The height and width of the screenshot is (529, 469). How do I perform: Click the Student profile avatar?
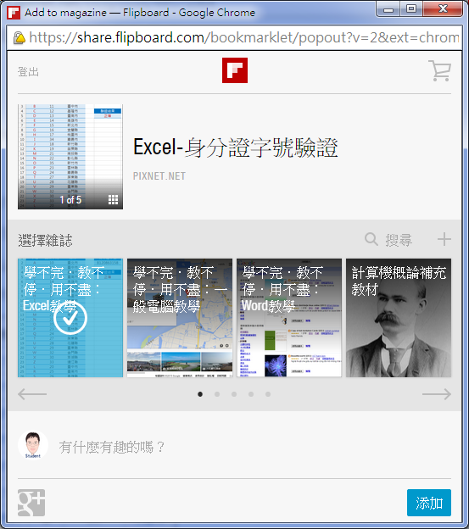pos(33,445)
